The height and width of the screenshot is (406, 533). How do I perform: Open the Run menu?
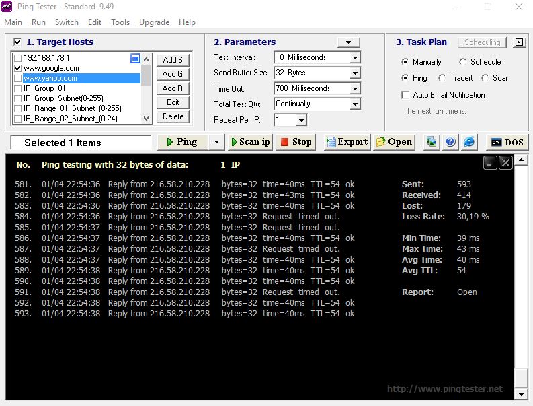click(x=38, y=22)
